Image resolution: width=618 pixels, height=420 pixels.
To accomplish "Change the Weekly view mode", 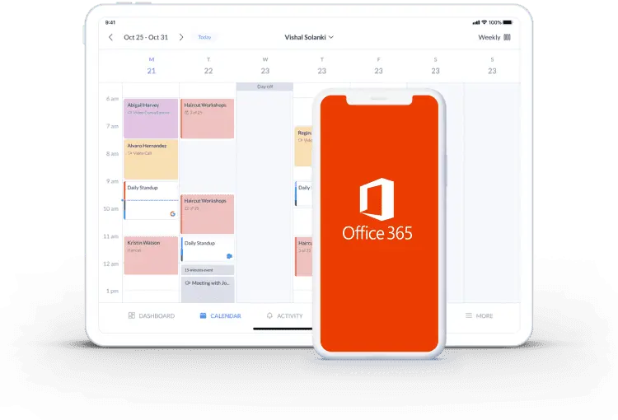I will (x=494, y=37).
